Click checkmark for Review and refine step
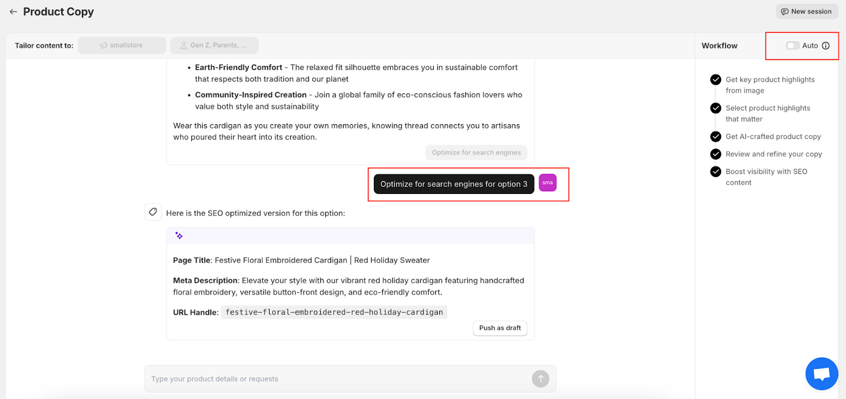 [716, 154]
